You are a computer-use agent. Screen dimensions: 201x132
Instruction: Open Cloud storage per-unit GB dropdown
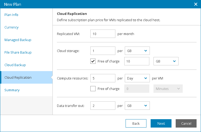coord(137,51)
